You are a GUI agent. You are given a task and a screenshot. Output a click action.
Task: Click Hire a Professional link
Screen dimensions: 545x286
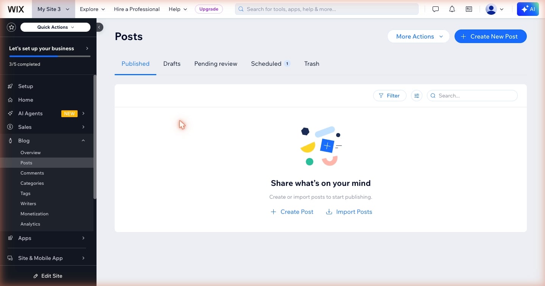(137, 9)
